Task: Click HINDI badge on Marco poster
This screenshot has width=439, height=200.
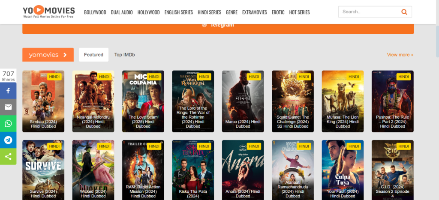Action: tap(254, 77)
